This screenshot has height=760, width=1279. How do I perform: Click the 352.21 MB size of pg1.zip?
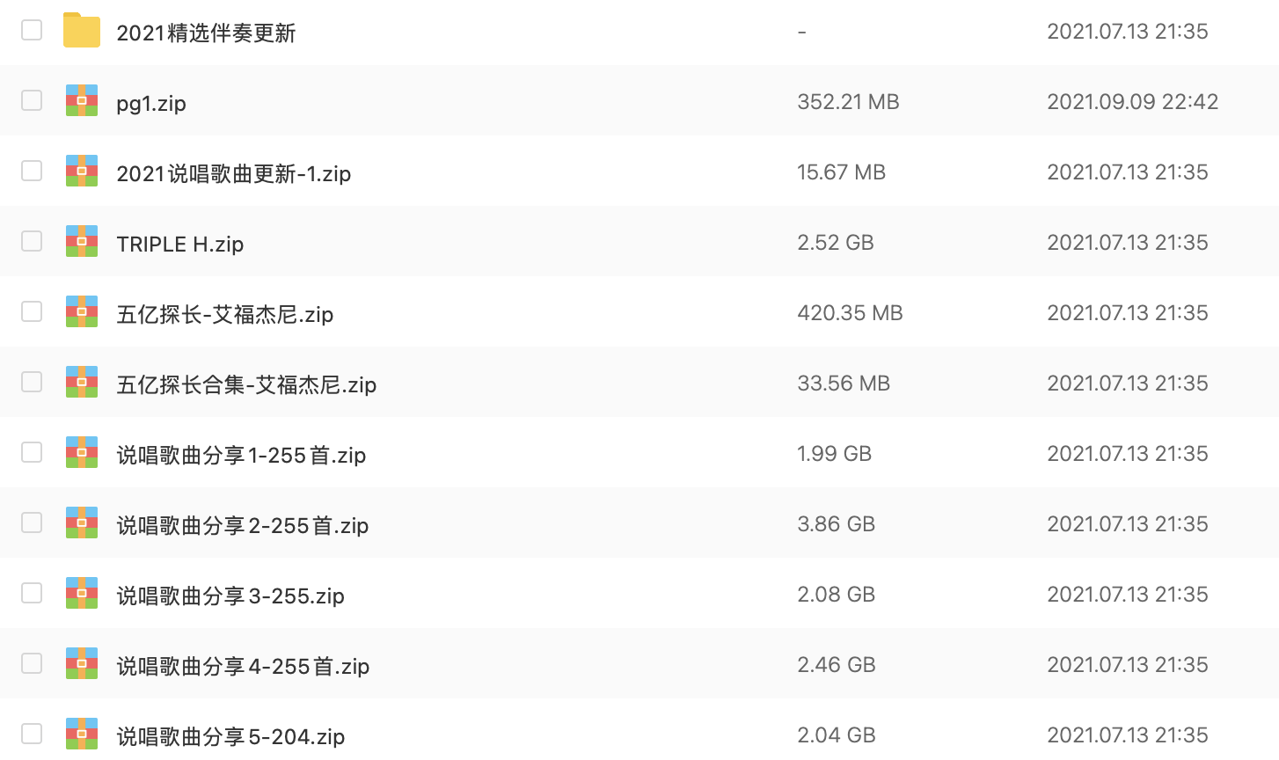click(848, 102)
